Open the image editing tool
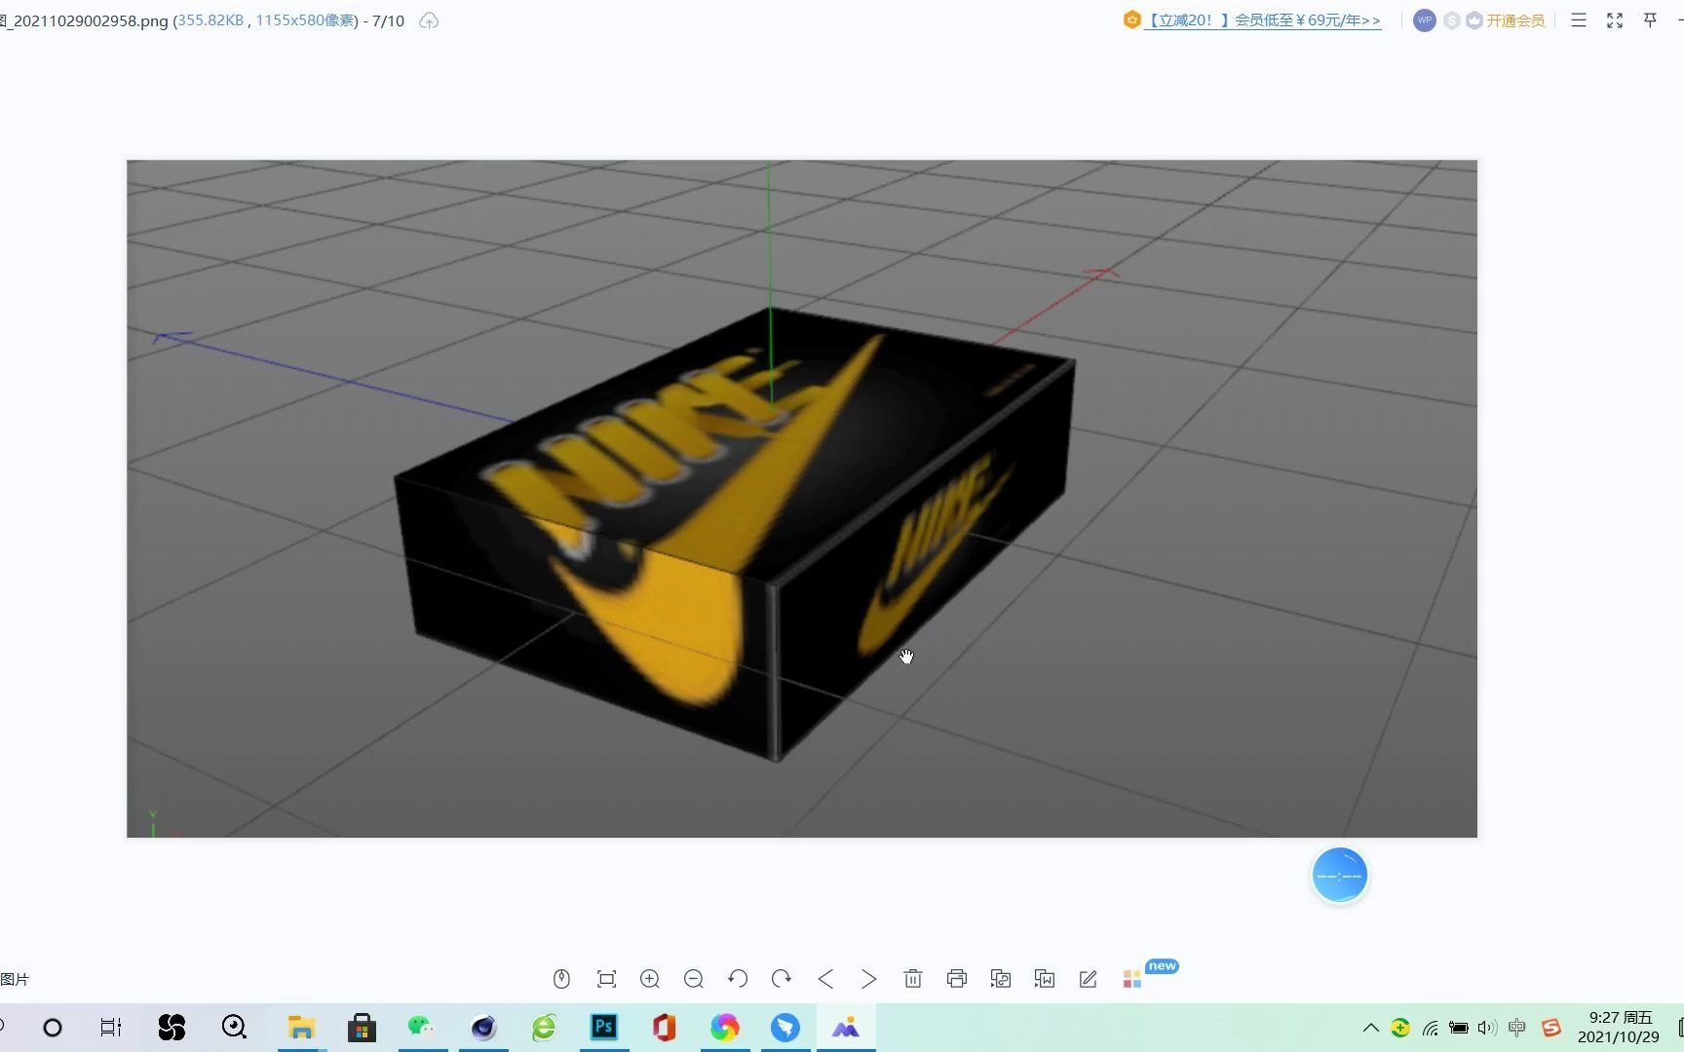This screenshot has height=1052, width=1684. (x=1088, y=978)
